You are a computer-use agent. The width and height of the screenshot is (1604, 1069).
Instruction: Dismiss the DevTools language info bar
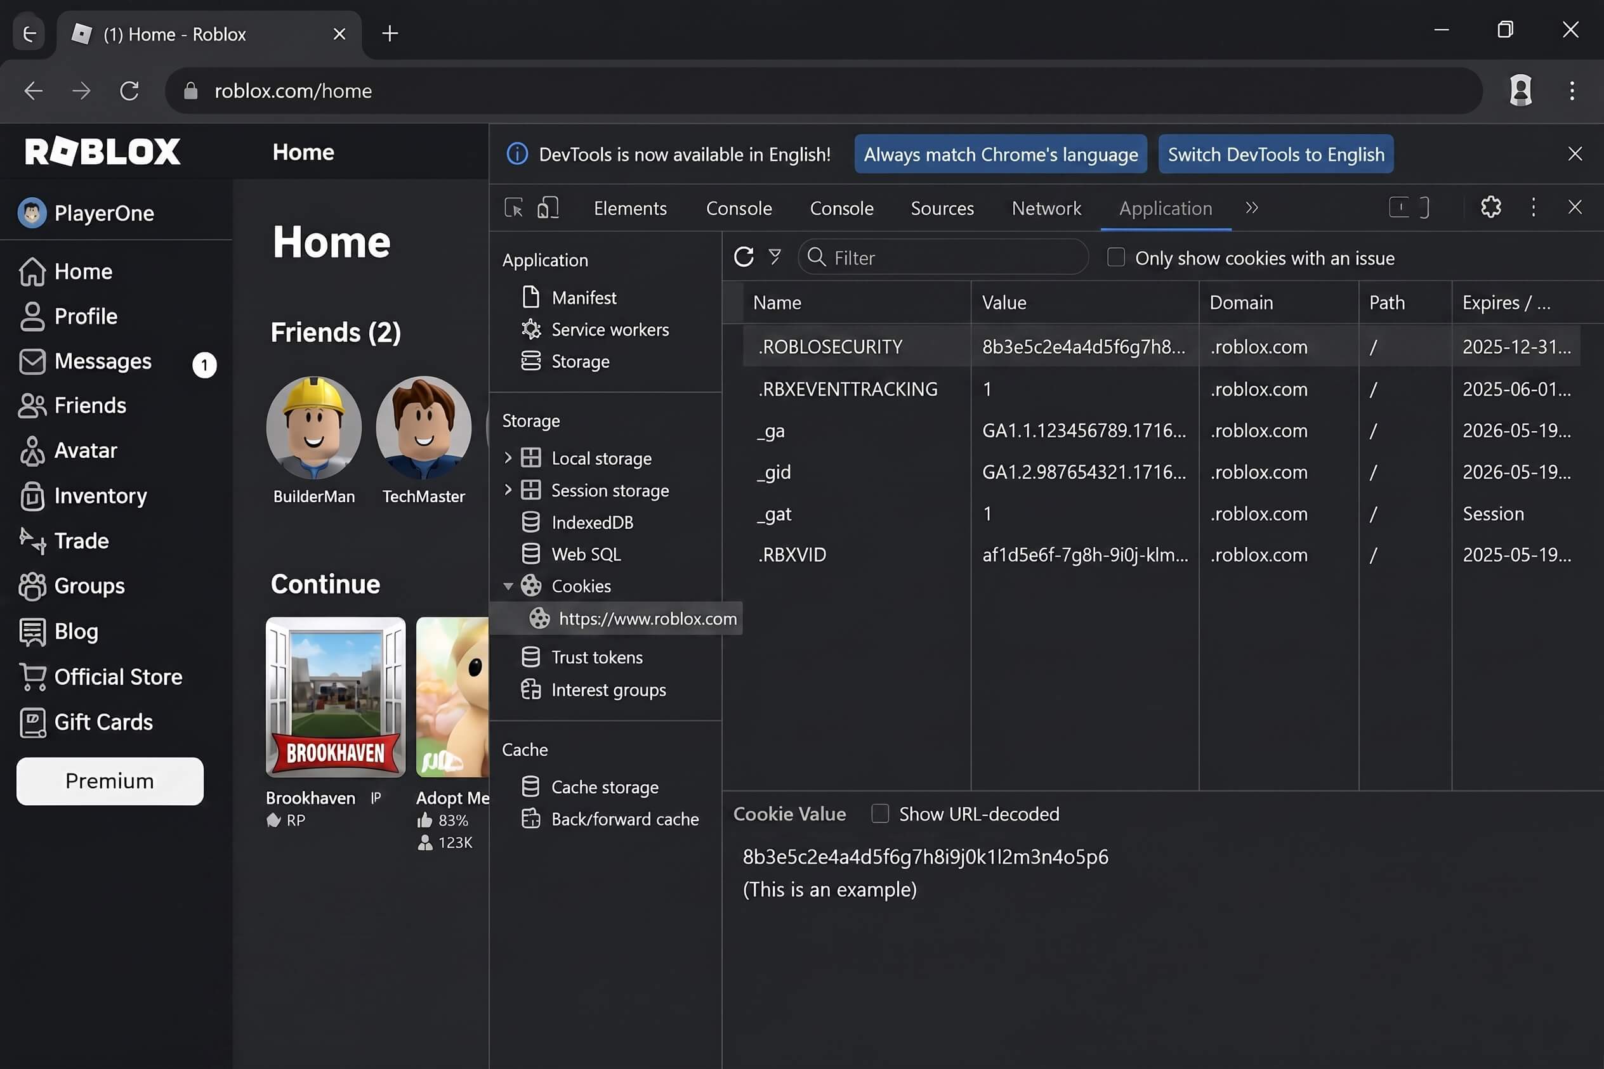pyautogui.click(x=1575, y=154)
